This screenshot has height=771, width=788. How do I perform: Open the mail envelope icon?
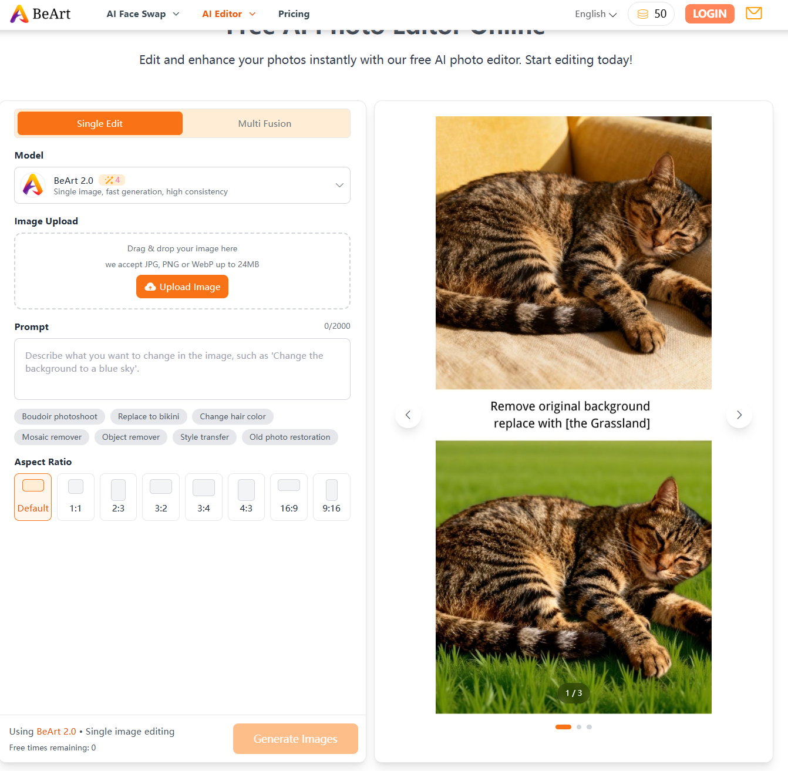754,13
